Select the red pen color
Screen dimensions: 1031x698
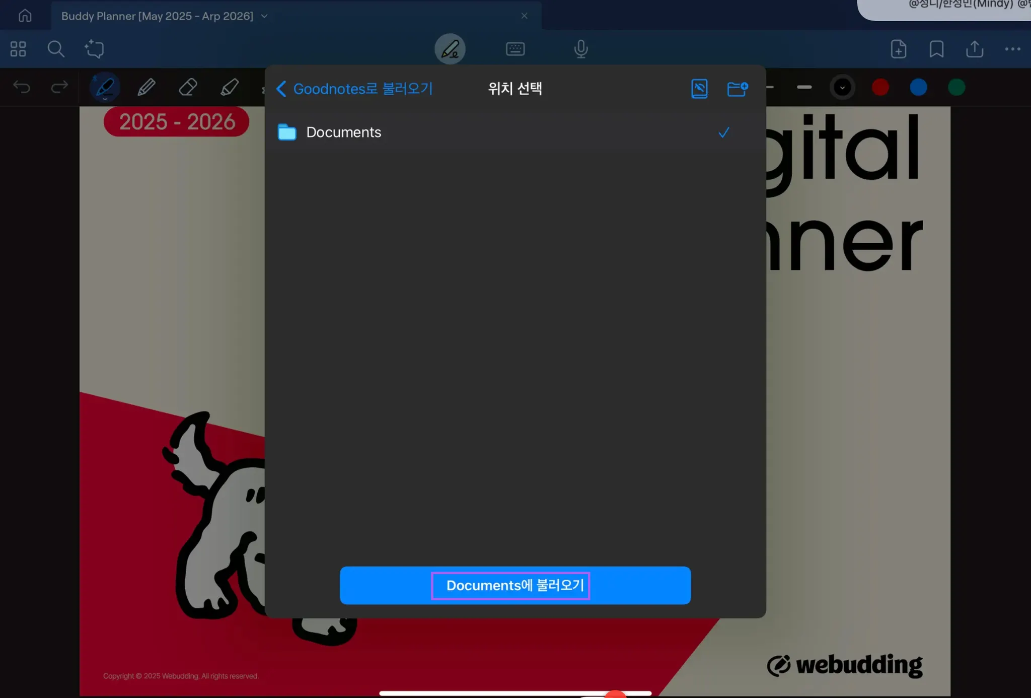click(880, 88)
